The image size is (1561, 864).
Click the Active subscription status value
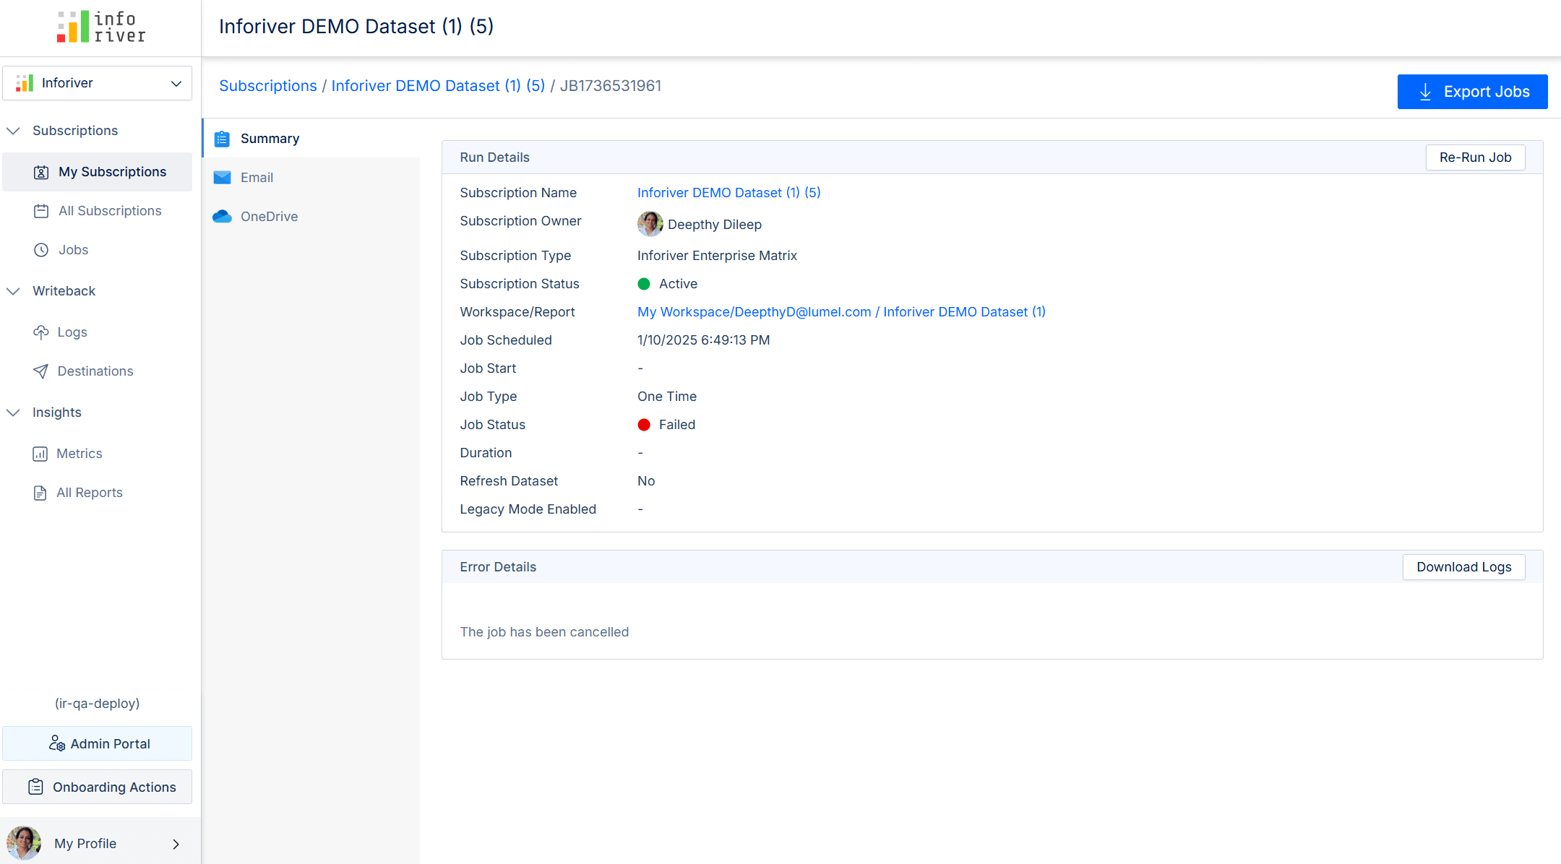click(x=678, y=284)
